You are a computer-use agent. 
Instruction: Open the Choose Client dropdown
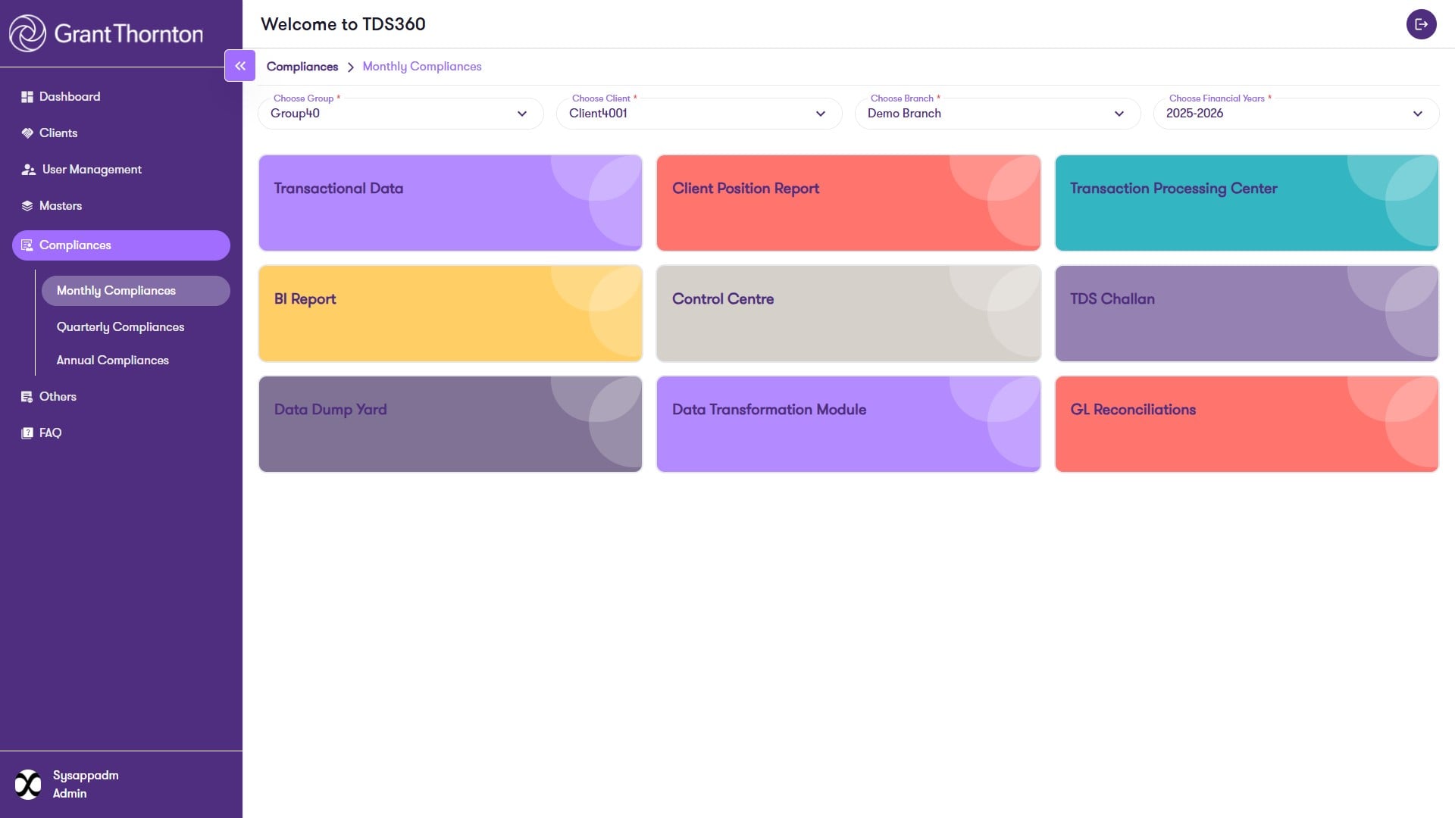[x=699, y=114]
